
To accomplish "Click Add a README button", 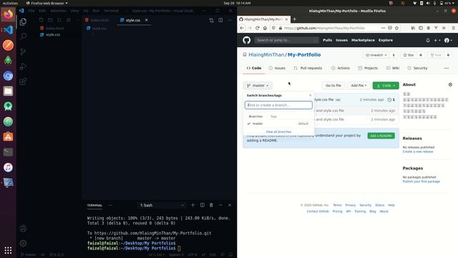I will [381, 135].
